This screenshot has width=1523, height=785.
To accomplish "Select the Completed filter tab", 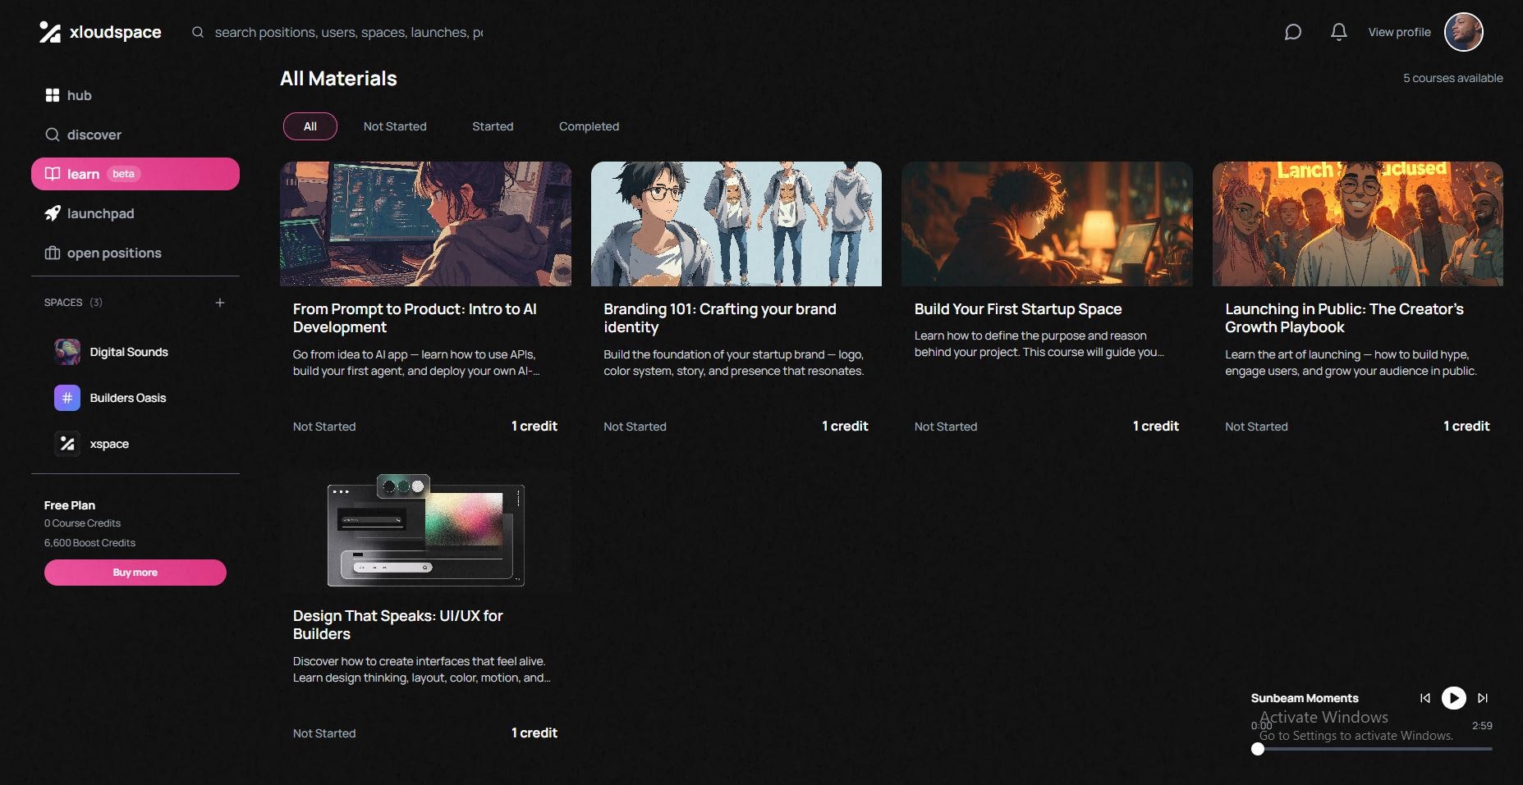I will pyautogui.click(x=589, y=126).
